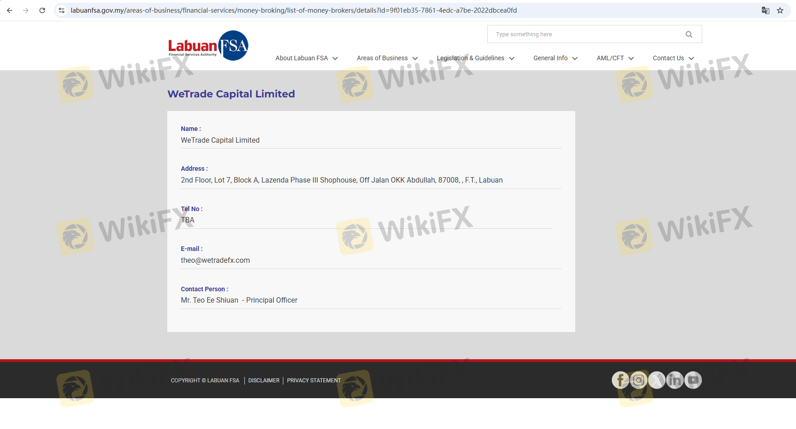
Task: Bookmark this page with star icon
Action: pyautogui.click(x=780, y=10)
